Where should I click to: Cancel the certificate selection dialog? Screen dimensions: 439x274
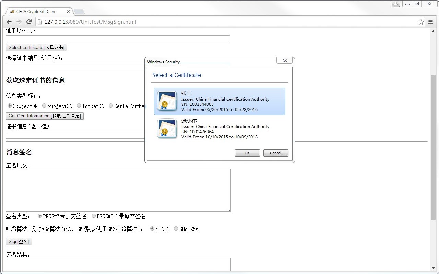click(x=276, y=153)
